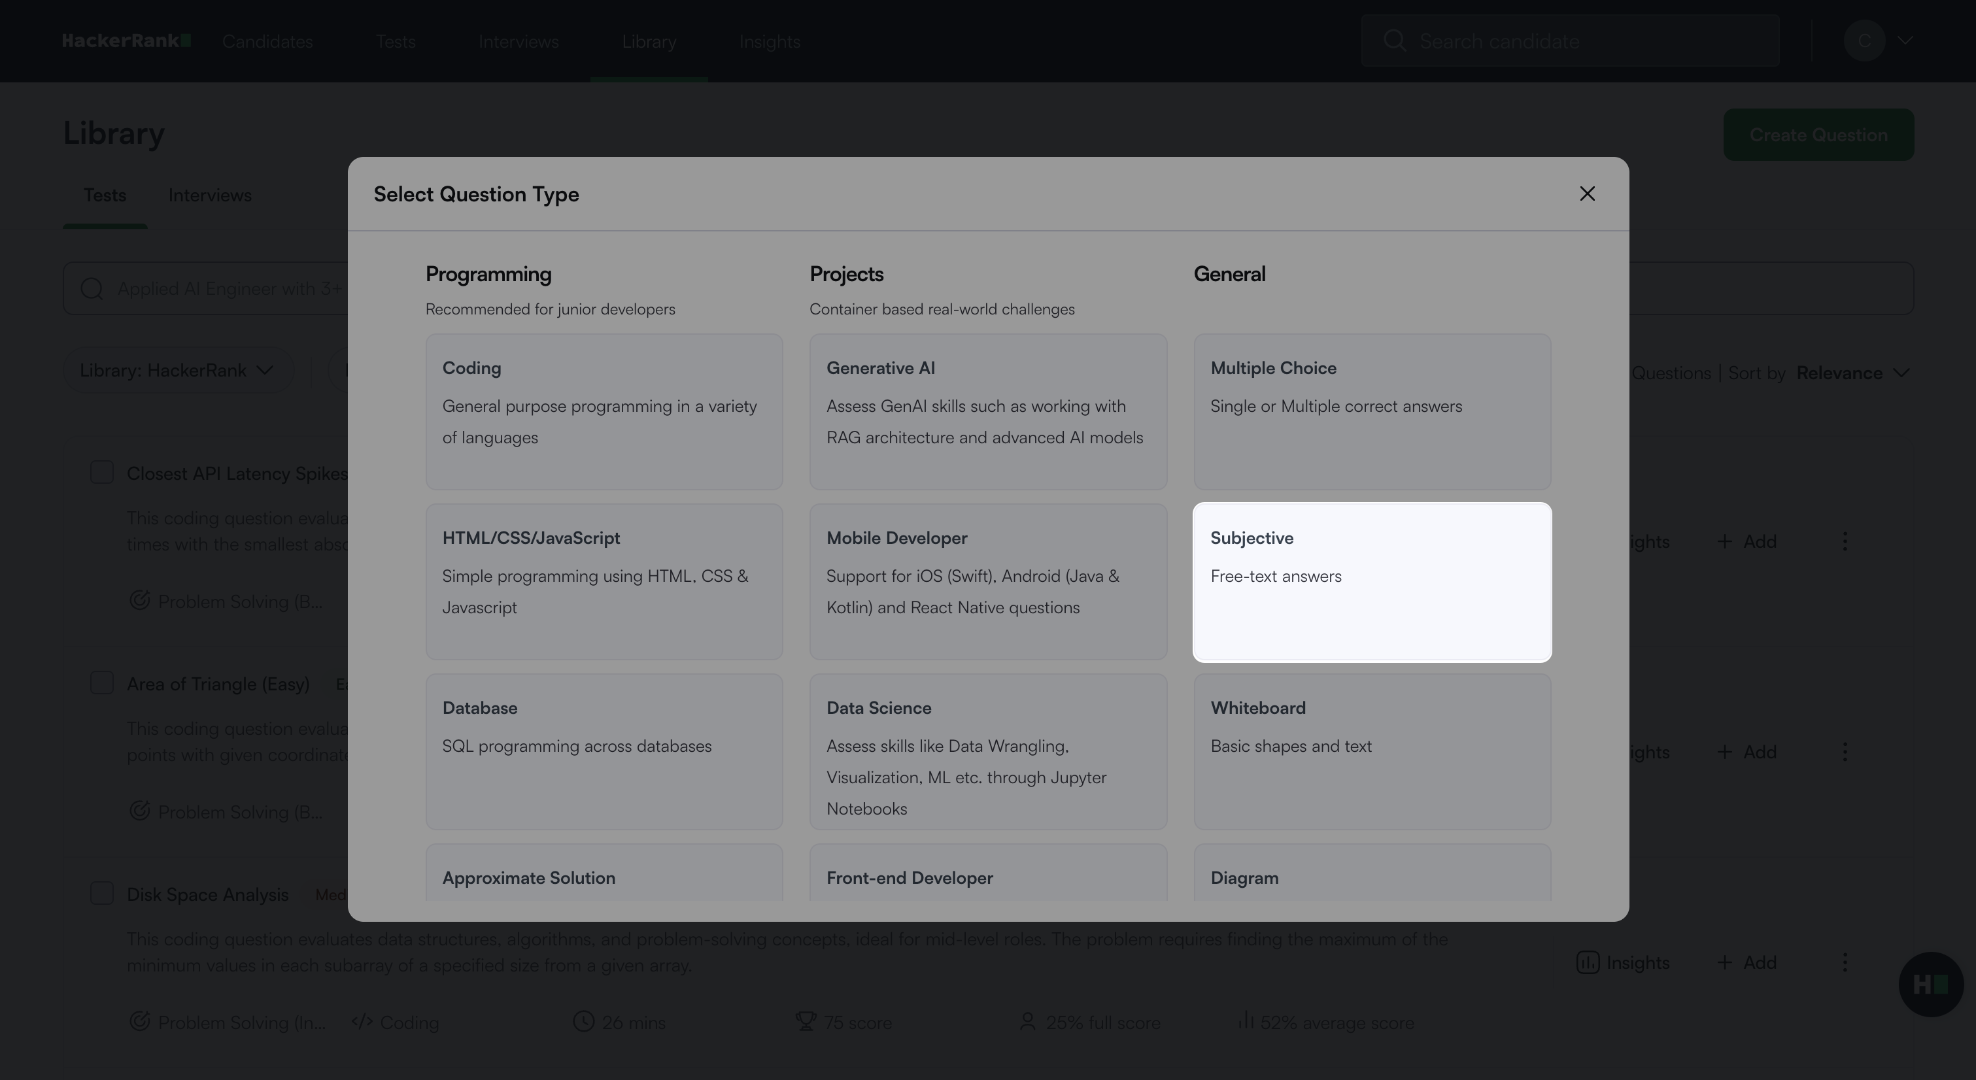The width and height of the screenshot is (1976, 1080).
Task: Open Candidates in the top navigation
Action: [x=267, y=41]
